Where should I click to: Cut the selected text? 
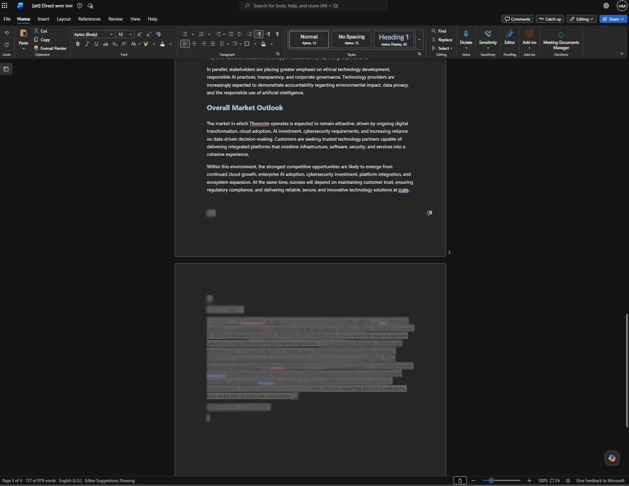[x=40, y=31]
